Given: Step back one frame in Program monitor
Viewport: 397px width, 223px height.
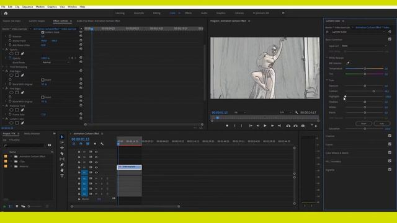Looking at the screenshot, I should (x=258, y=126).
